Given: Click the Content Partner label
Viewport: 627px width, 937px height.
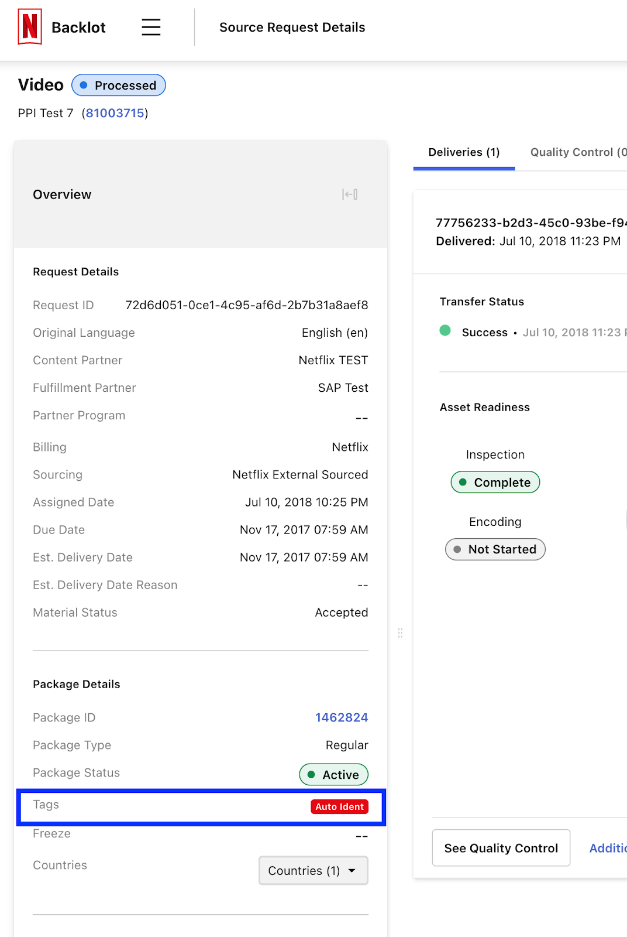Looking at the screenshot, I should point(78,360).
